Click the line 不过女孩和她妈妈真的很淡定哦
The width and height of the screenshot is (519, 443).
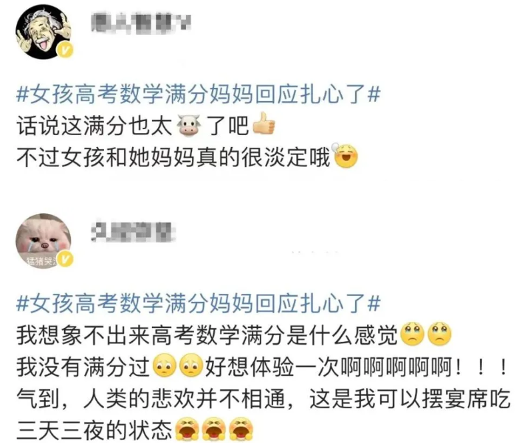point(173,157)
